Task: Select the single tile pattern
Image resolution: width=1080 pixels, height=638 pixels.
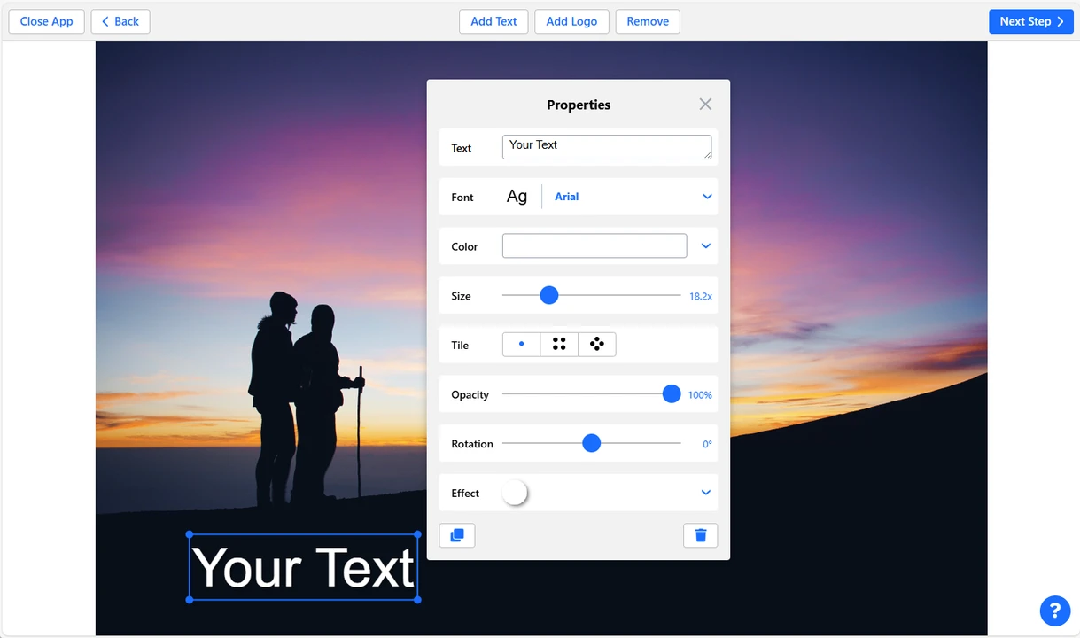Action: click(520, 344)
